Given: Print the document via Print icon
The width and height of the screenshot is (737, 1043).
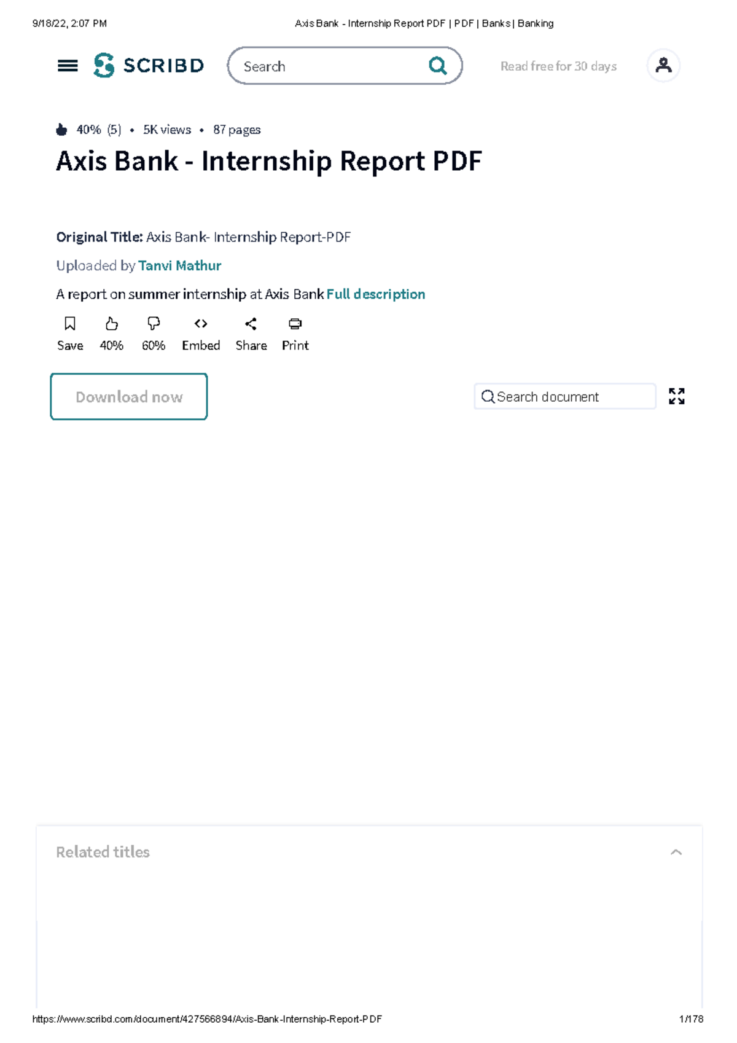Looking at the screenshot, I should coord(295,324).
